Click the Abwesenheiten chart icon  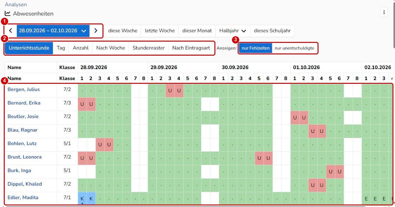point(8,13)
